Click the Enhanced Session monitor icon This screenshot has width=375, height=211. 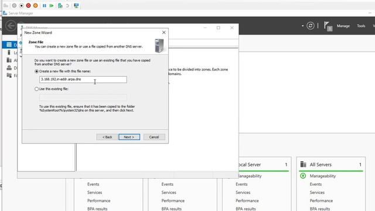point(76,5)
